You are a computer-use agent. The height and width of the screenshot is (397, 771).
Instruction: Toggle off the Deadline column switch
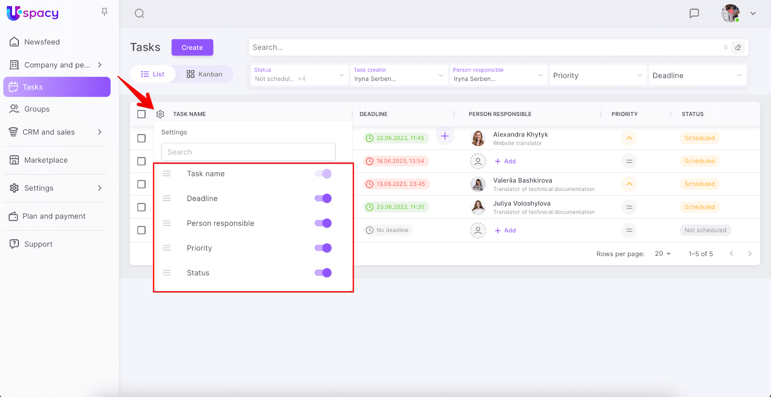coord(323,198)
